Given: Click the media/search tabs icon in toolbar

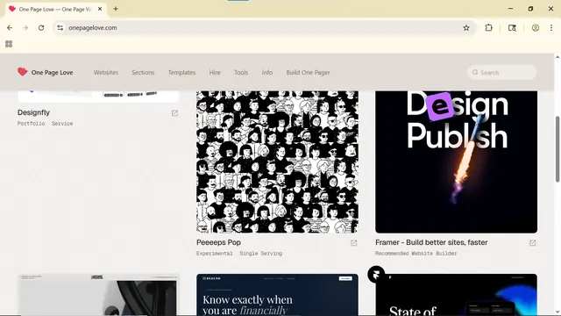Looking at the screenshot, I should pyautogui.click(x=512, y=27).
